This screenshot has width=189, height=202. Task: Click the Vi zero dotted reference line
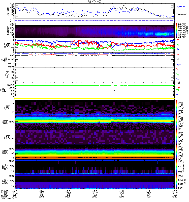pos(94,75)
